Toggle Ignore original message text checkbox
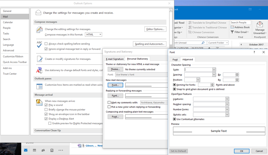 coord(46,49)
